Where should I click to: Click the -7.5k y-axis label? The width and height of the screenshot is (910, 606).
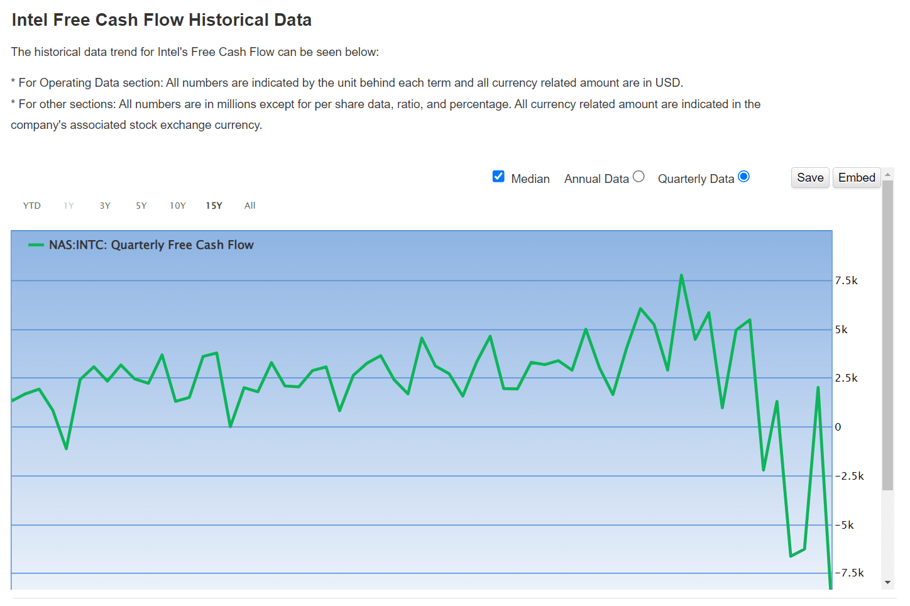(849, 573)
